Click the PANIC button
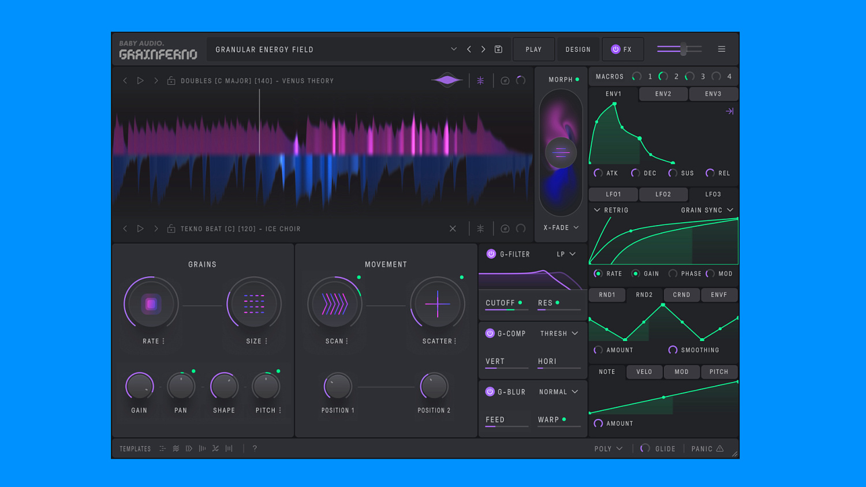 point(707,448)
